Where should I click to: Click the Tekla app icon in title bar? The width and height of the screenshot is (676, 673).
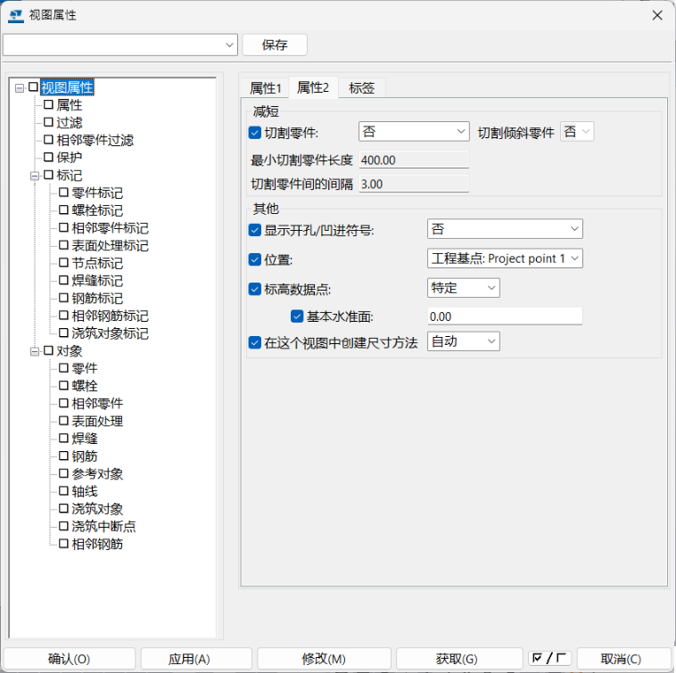[16, 15]
